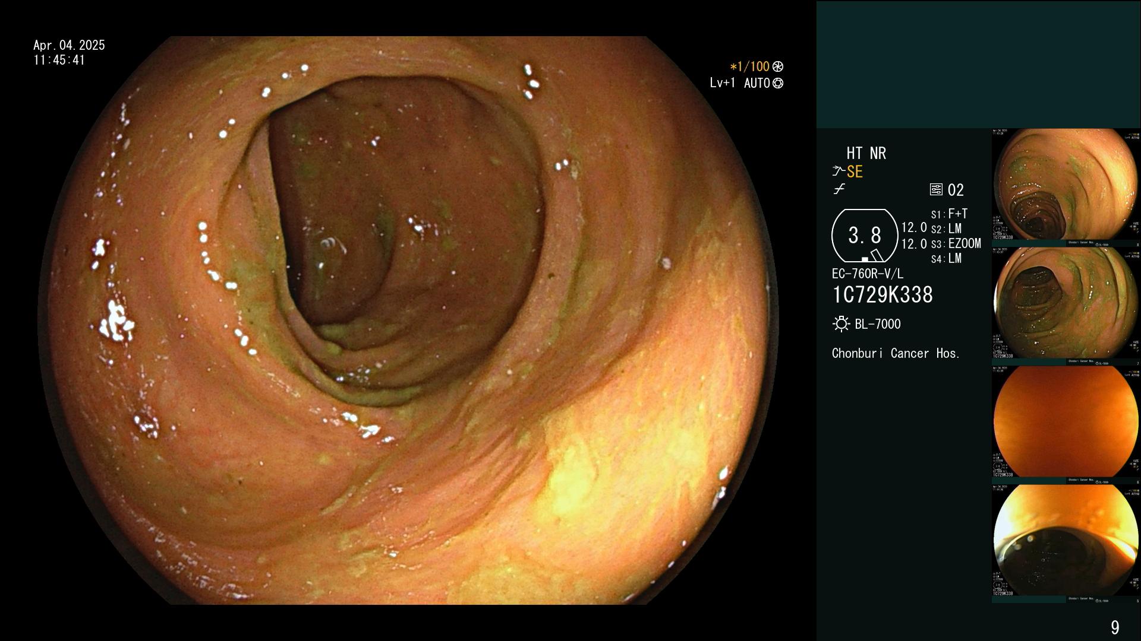This screenshot has width=1141, height=641.
Task: Click the AUTO iris mode icon
Action: (778, 83)
